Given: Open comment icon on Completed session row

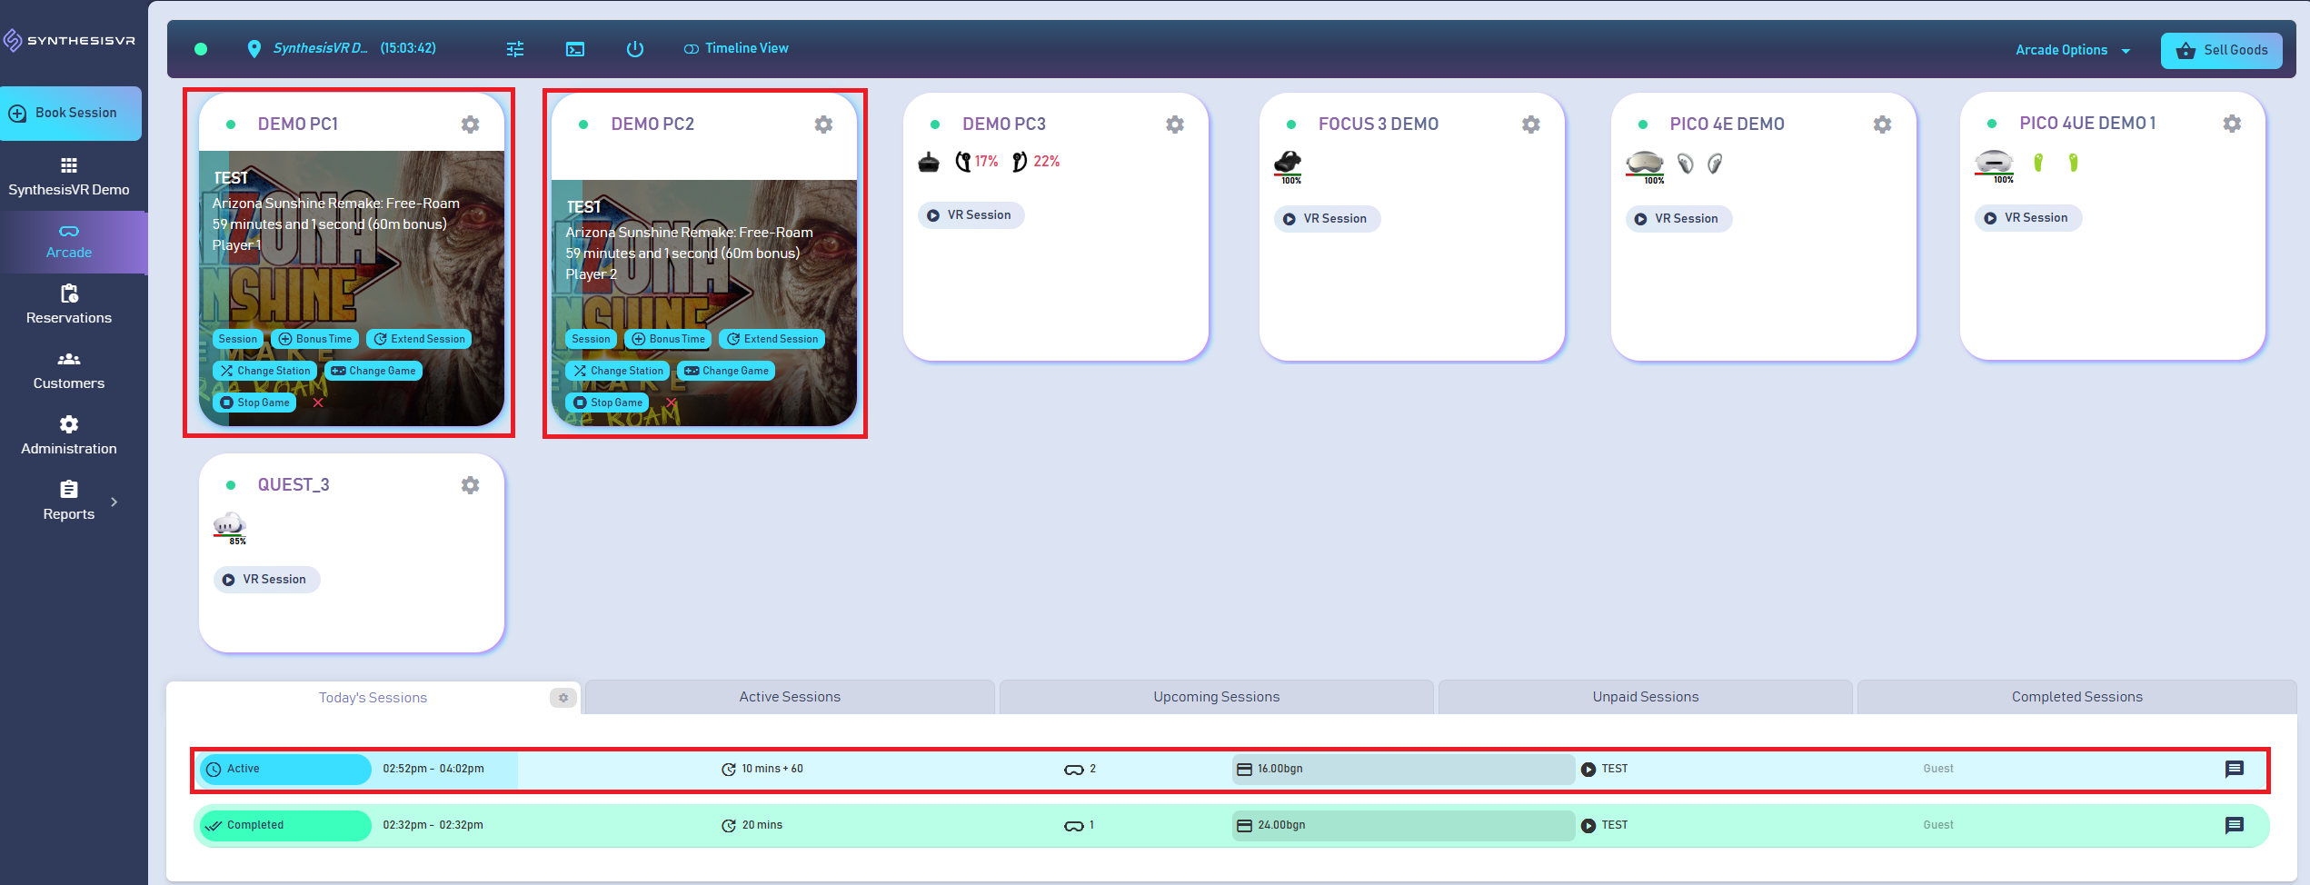Looking at the screenshot, I should (2235, 826).
